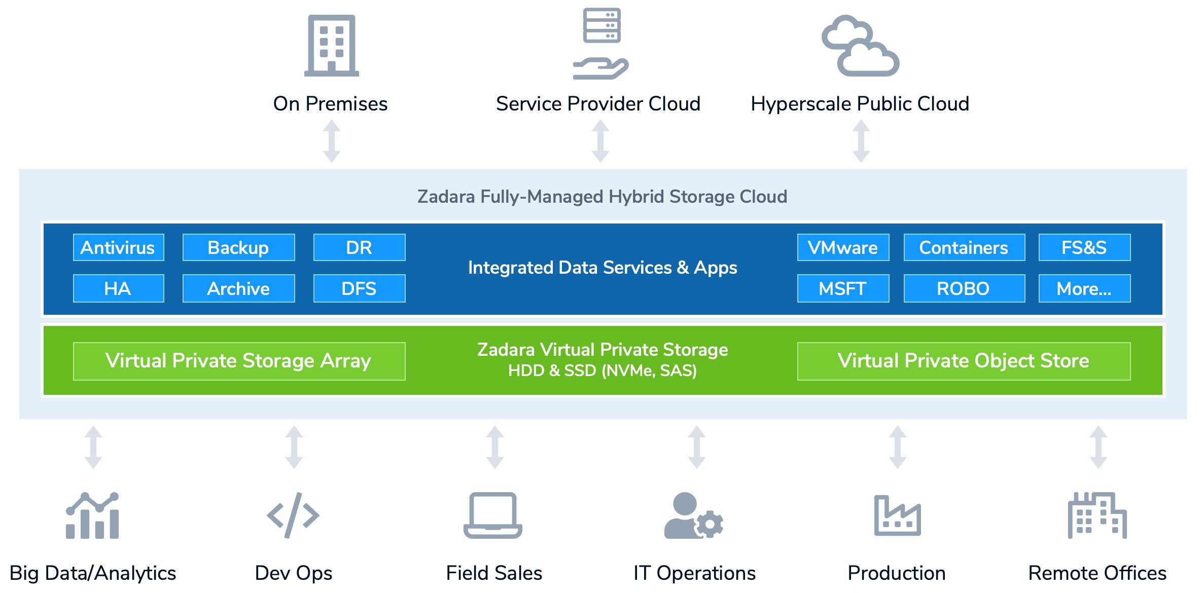Click the IT Operations user-gear icon
This screenshot has height=593, width=1204.
(x=694, y=515)
